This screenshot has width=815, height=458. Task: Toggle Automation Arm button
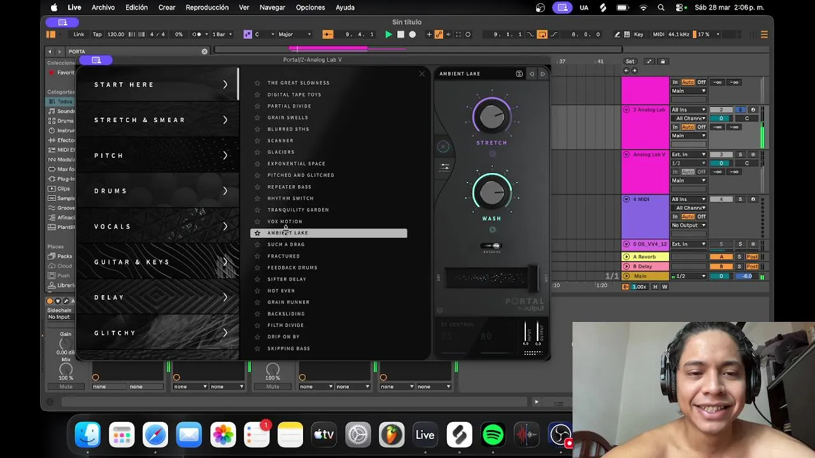439,34
